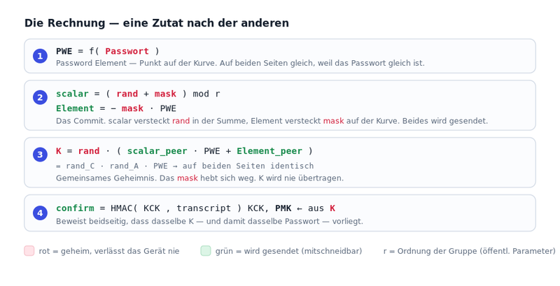Click the green Element_peer term in formula
Viewport: 560px width, 286px height.
(269, 151)
